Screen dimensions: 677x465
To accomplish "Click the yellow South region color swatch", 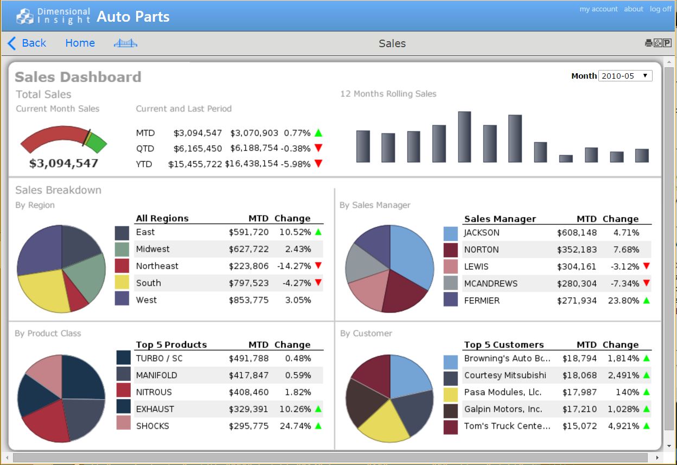I will tap(122, 283).
